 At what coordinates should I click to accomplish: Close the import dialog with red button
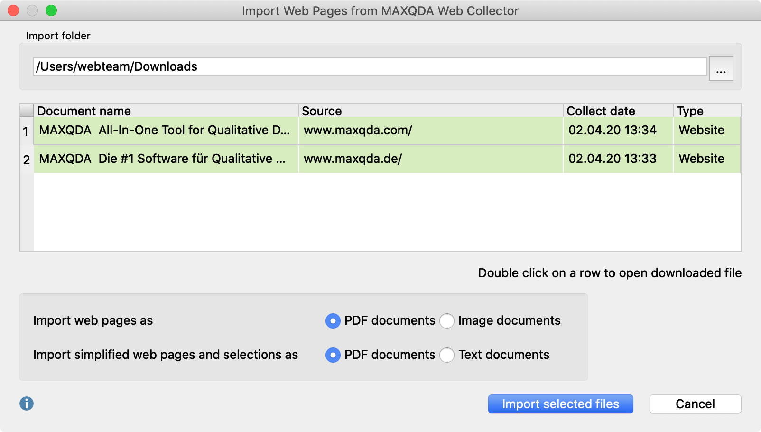point(13,10)
